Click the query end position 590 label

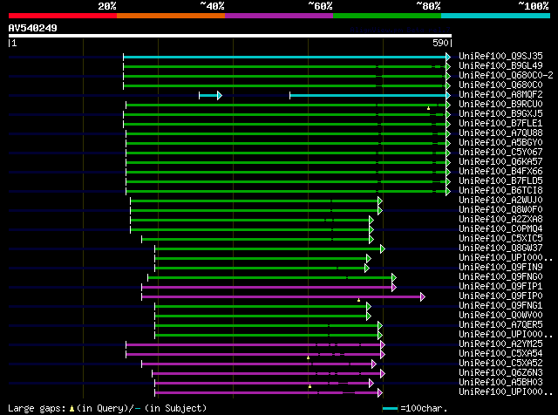click(440, 43)
